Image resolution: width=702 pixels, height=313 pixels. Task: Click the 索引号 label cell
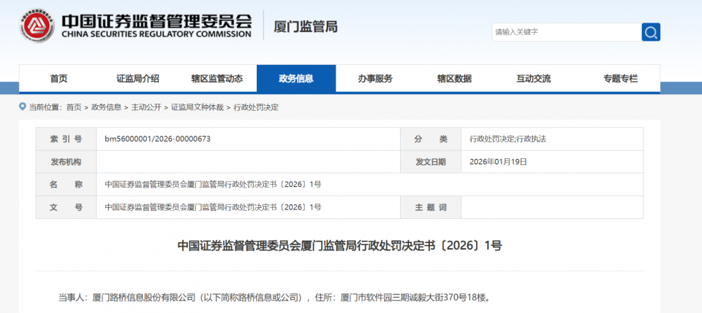[x=66, y=139]
